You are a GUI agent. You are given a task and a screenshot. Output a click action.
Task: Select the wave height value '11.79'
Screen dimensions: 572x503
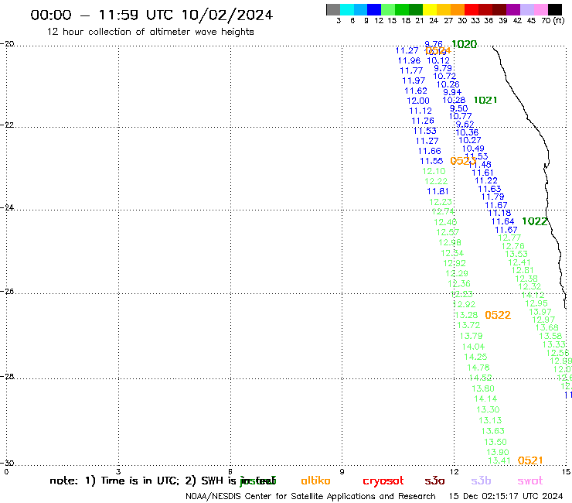[x=493, y=197]
